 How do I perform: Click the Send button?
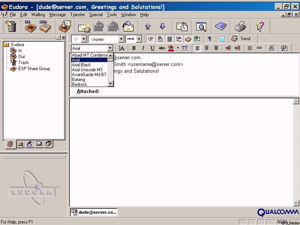241,39
